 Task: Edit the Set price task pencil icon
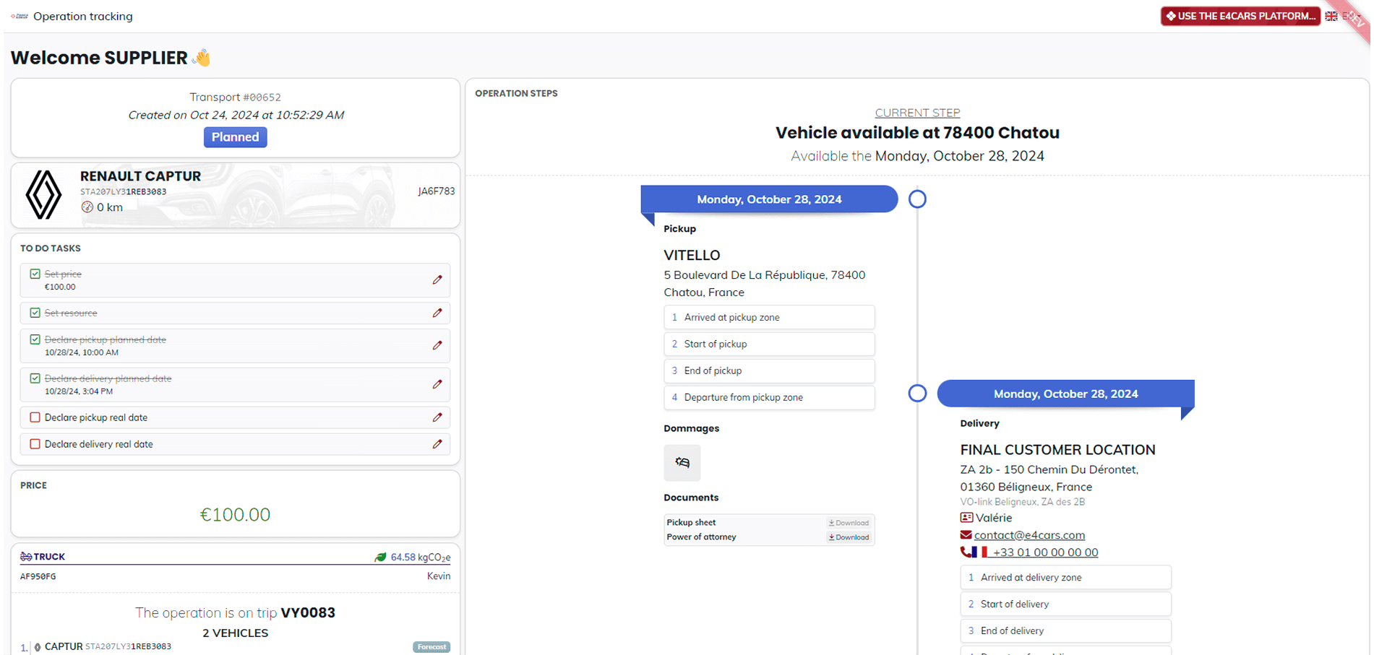[x=437, y=280]
